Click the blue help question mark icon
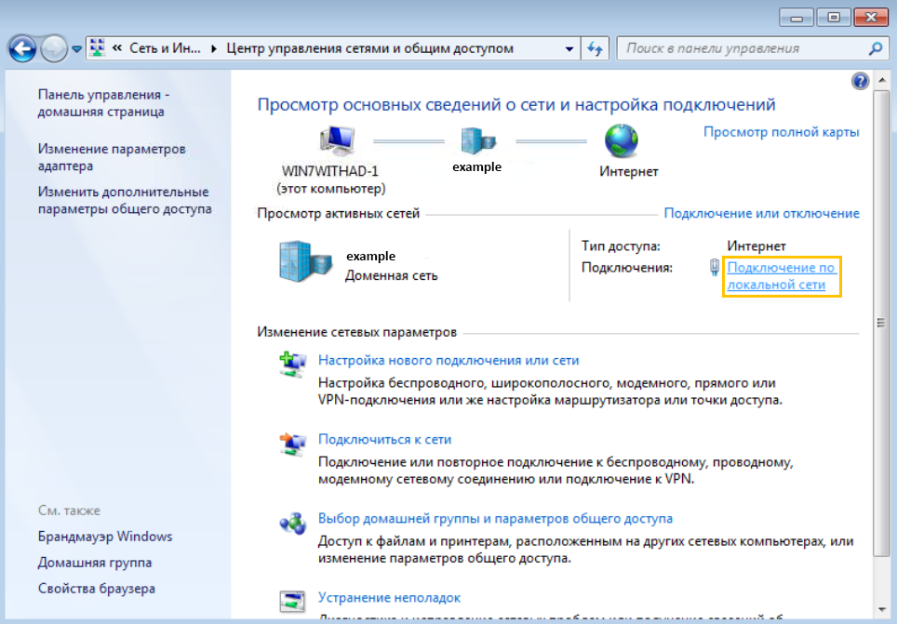Viewport: 897px width, 624px height. pyautogui.click(x=860, y=82)
